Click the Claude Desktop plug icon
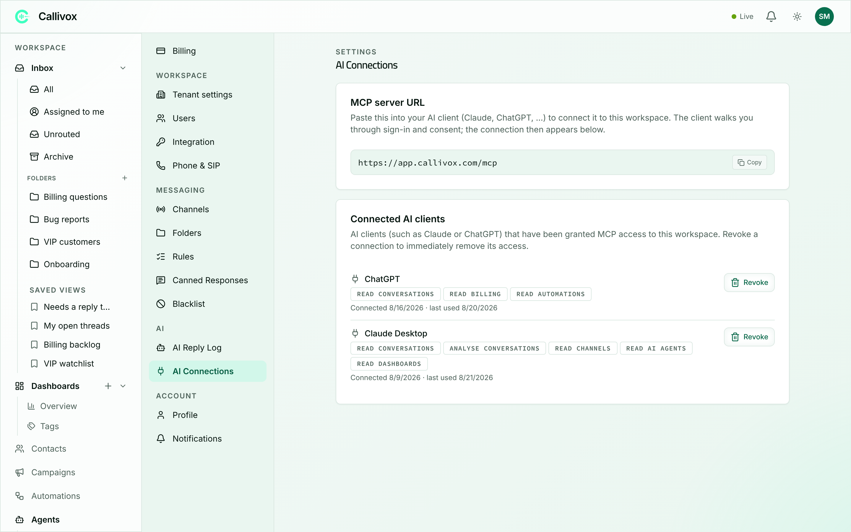The width and height of the screenshot is (851, 532). tap(355, 333)
